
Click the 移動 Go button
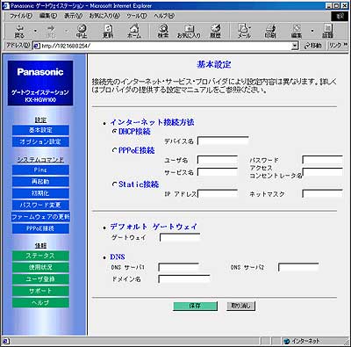tap(312, 46)
